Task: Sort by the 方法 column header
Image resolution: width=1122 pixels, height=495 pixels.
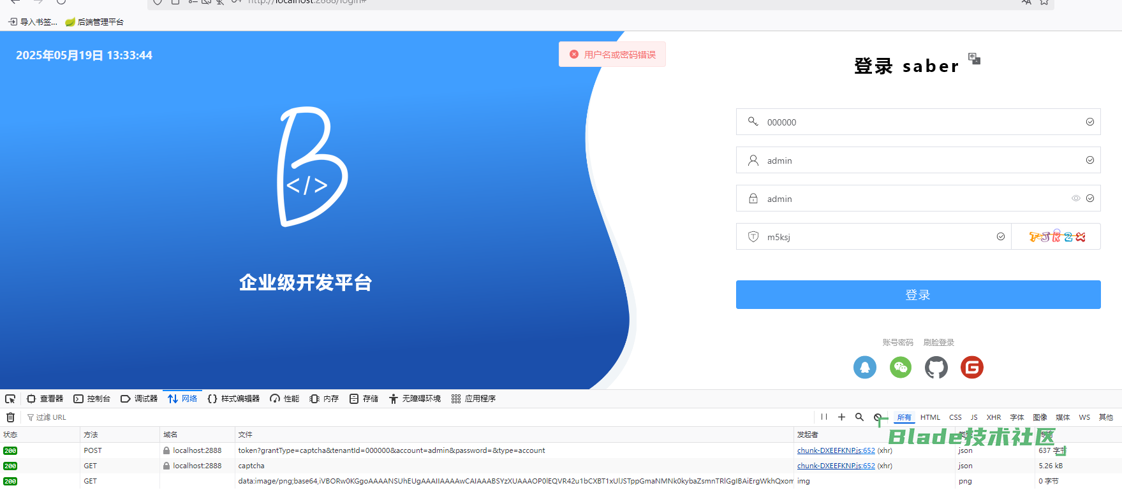Action: coord(120,434)
